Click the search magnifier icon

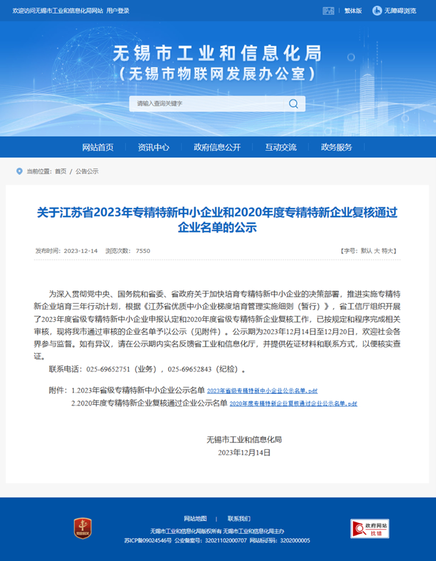tap(293, 104)
